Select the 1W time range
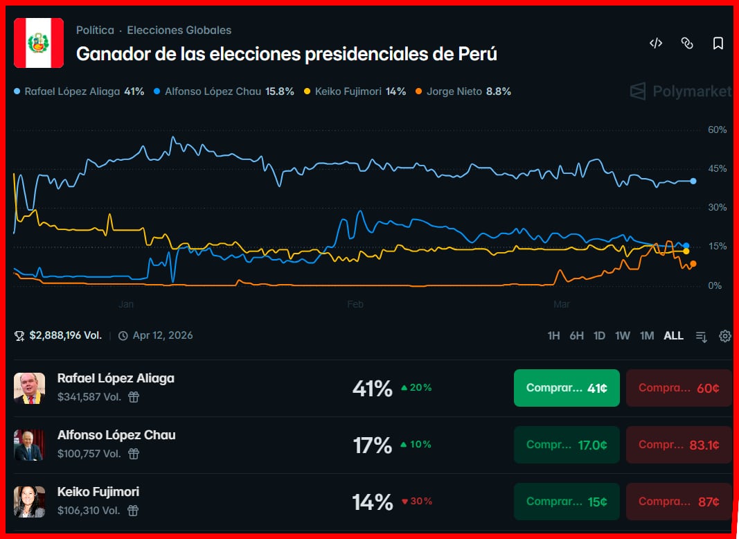 pos(623,336)
